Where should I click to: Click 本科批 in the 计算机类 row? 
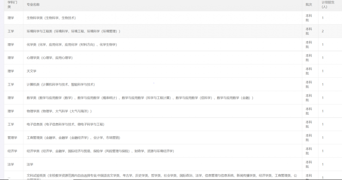[x=309, y=84]
